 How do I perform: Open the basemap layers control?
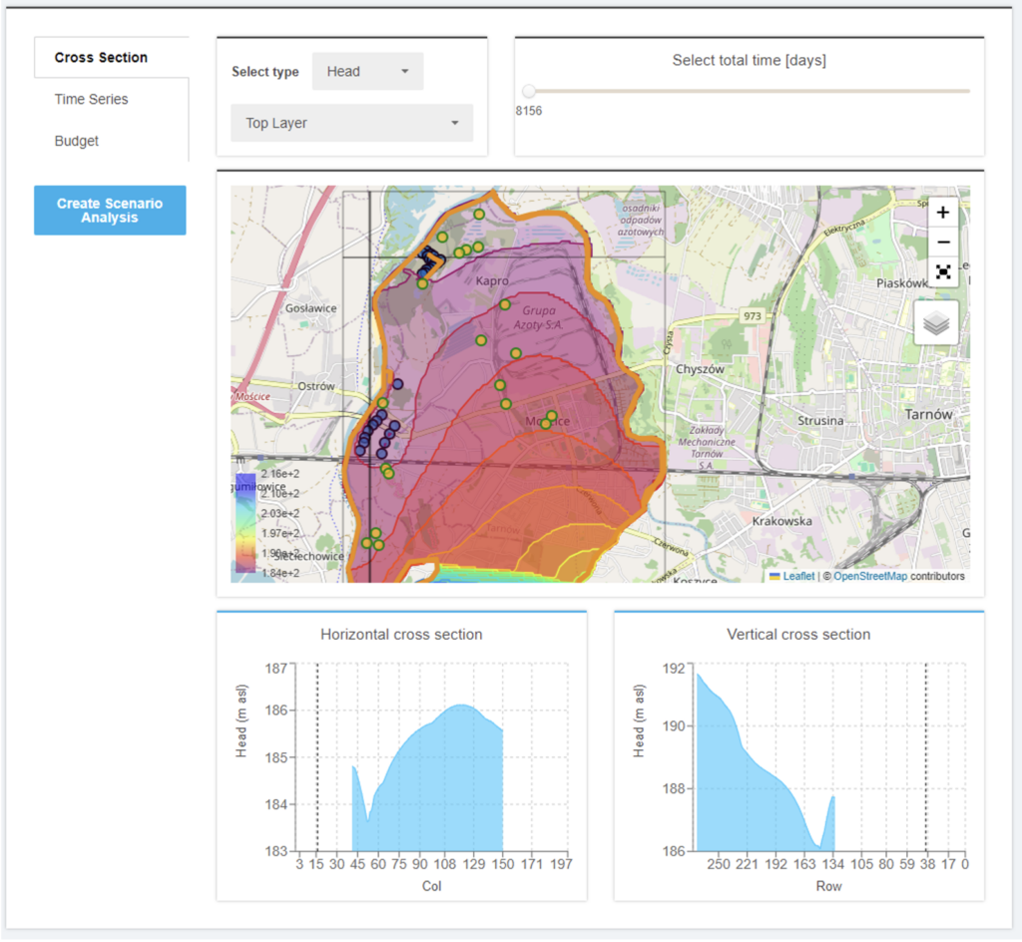coord(935,322)
